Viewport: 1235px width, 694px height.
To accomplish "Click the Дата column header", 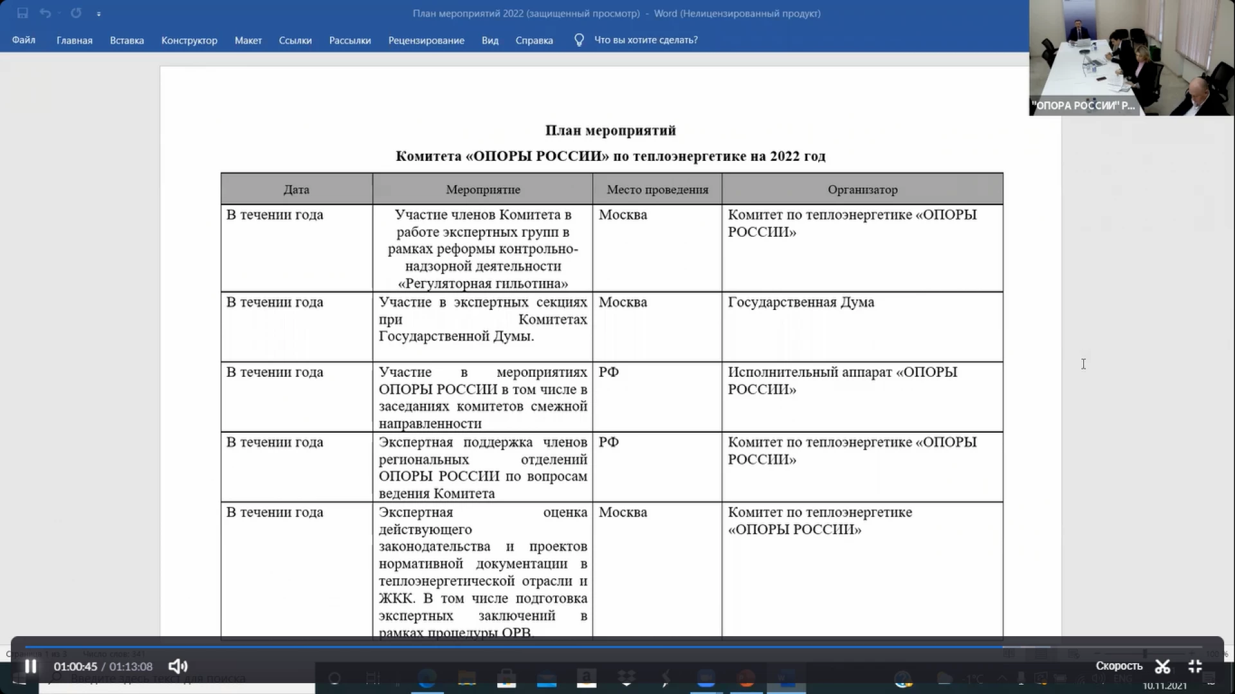I will (297, 189).
